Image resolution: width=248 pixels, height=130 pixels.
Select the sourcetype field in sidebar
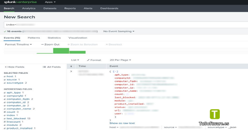pos(15,83)
